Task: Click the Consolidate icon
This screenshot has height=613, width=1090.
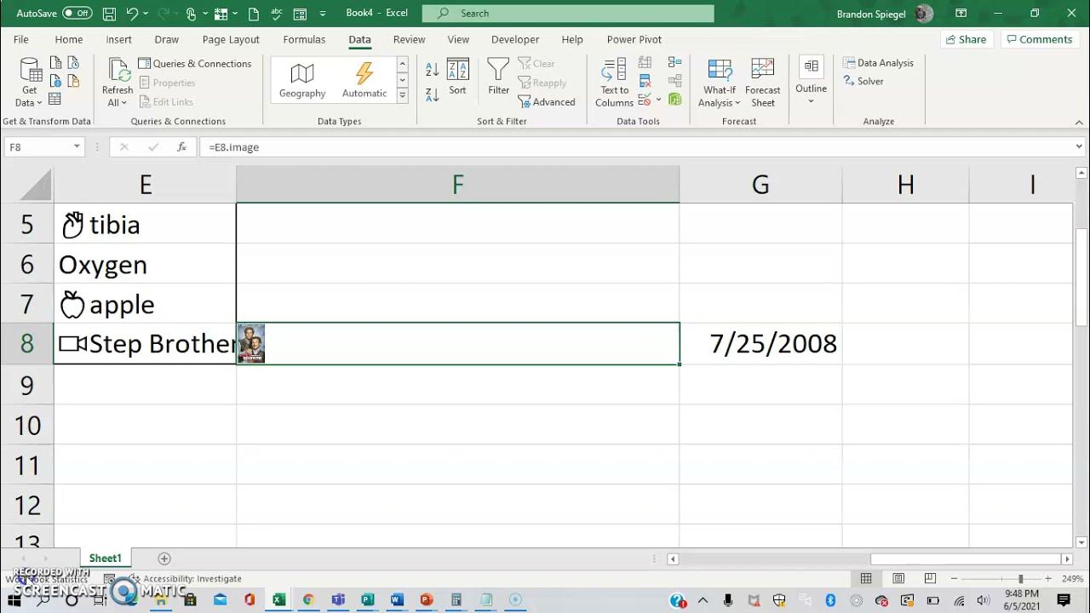Action: 674,63
